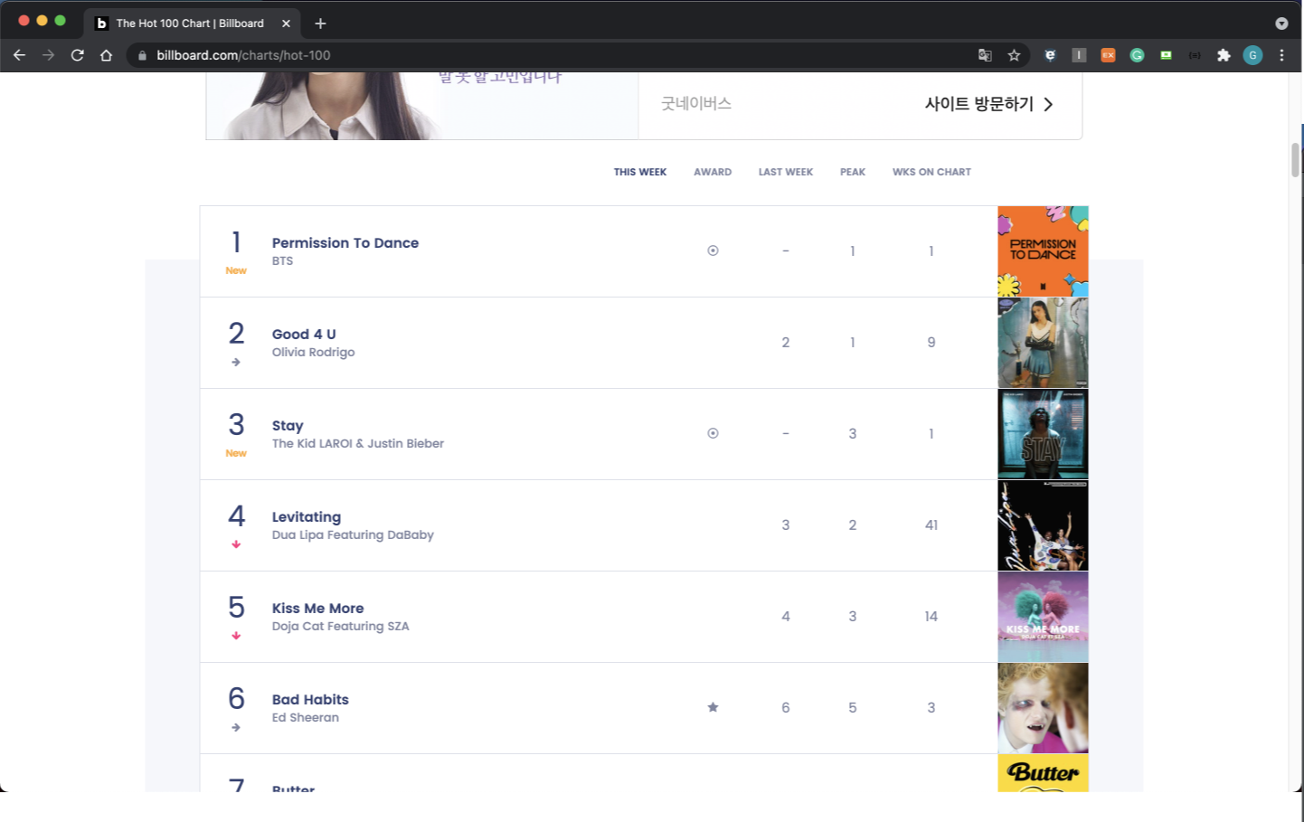Select The Hot 100 Chart browser tab
The height and width of the screenshot is (822, 1304).
pos(191,24)
